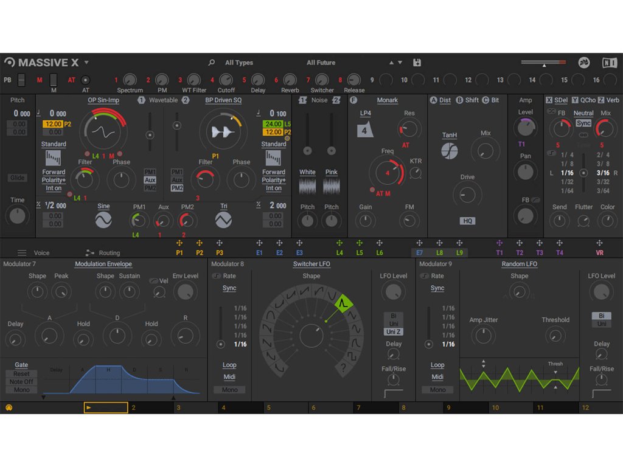Toggle the HQ button under Drive
This screenshot has width=623, height=467.
coord(467,221)
